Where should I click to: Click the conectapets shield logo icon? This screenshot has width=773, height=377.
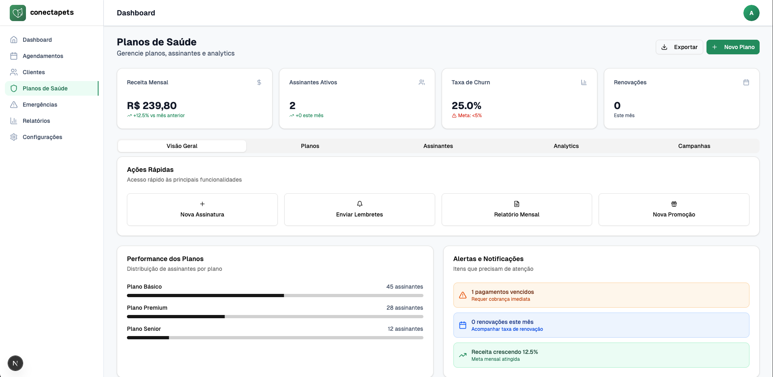[18, 13]
